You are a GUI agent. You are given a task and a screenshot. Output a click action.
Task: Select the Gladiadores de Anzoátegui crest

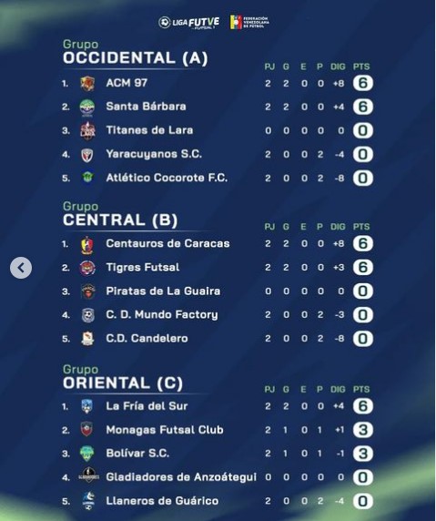click(88, 475)
